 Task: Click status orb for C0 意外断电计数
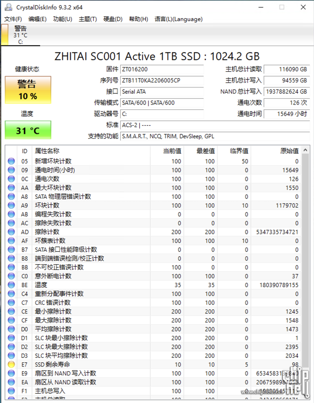click(x=12, y=276)
